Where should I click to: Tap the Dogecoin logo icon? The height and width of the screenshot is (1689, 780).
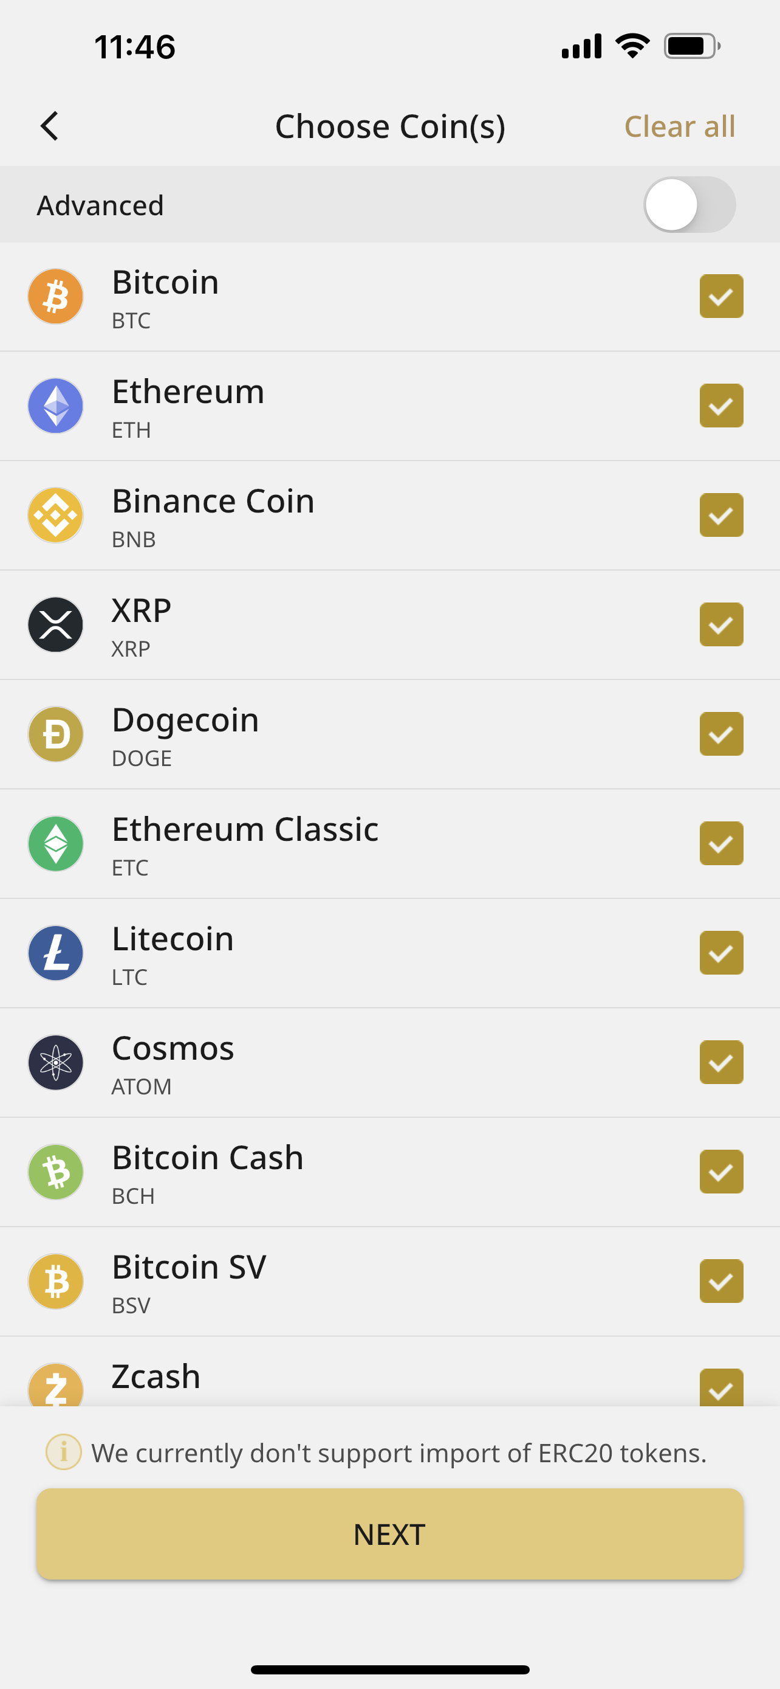[56, 734]
